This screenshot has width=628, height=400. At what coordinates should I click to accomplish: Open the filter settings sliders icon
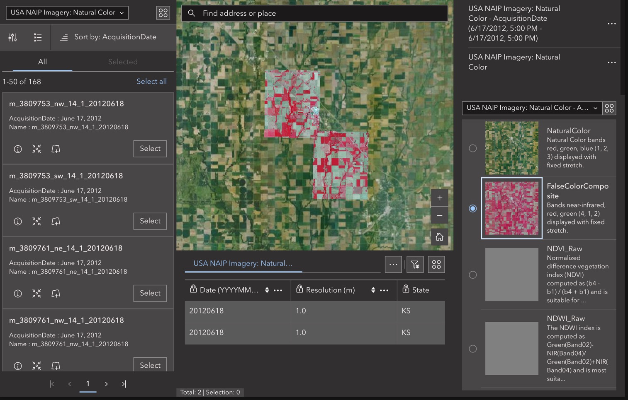(x=12, y=37)
